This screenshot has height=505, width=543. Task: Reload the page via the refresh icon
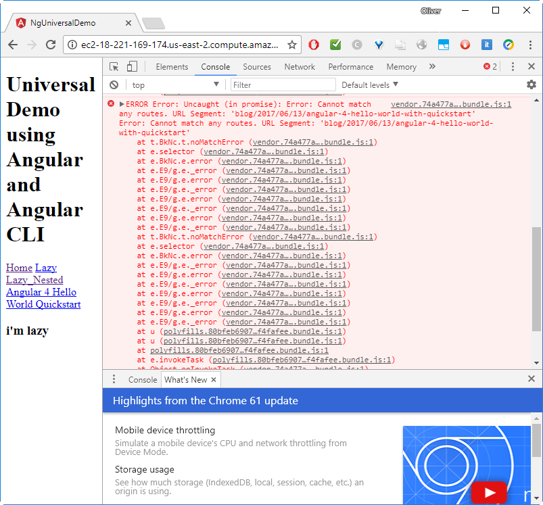[x=51, y=44]
